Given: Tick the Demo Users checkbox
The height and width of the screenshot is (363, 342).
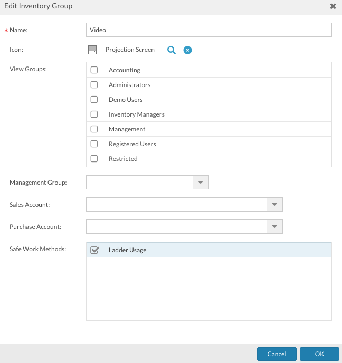Looking at the screenshot, I should [94, 100].
